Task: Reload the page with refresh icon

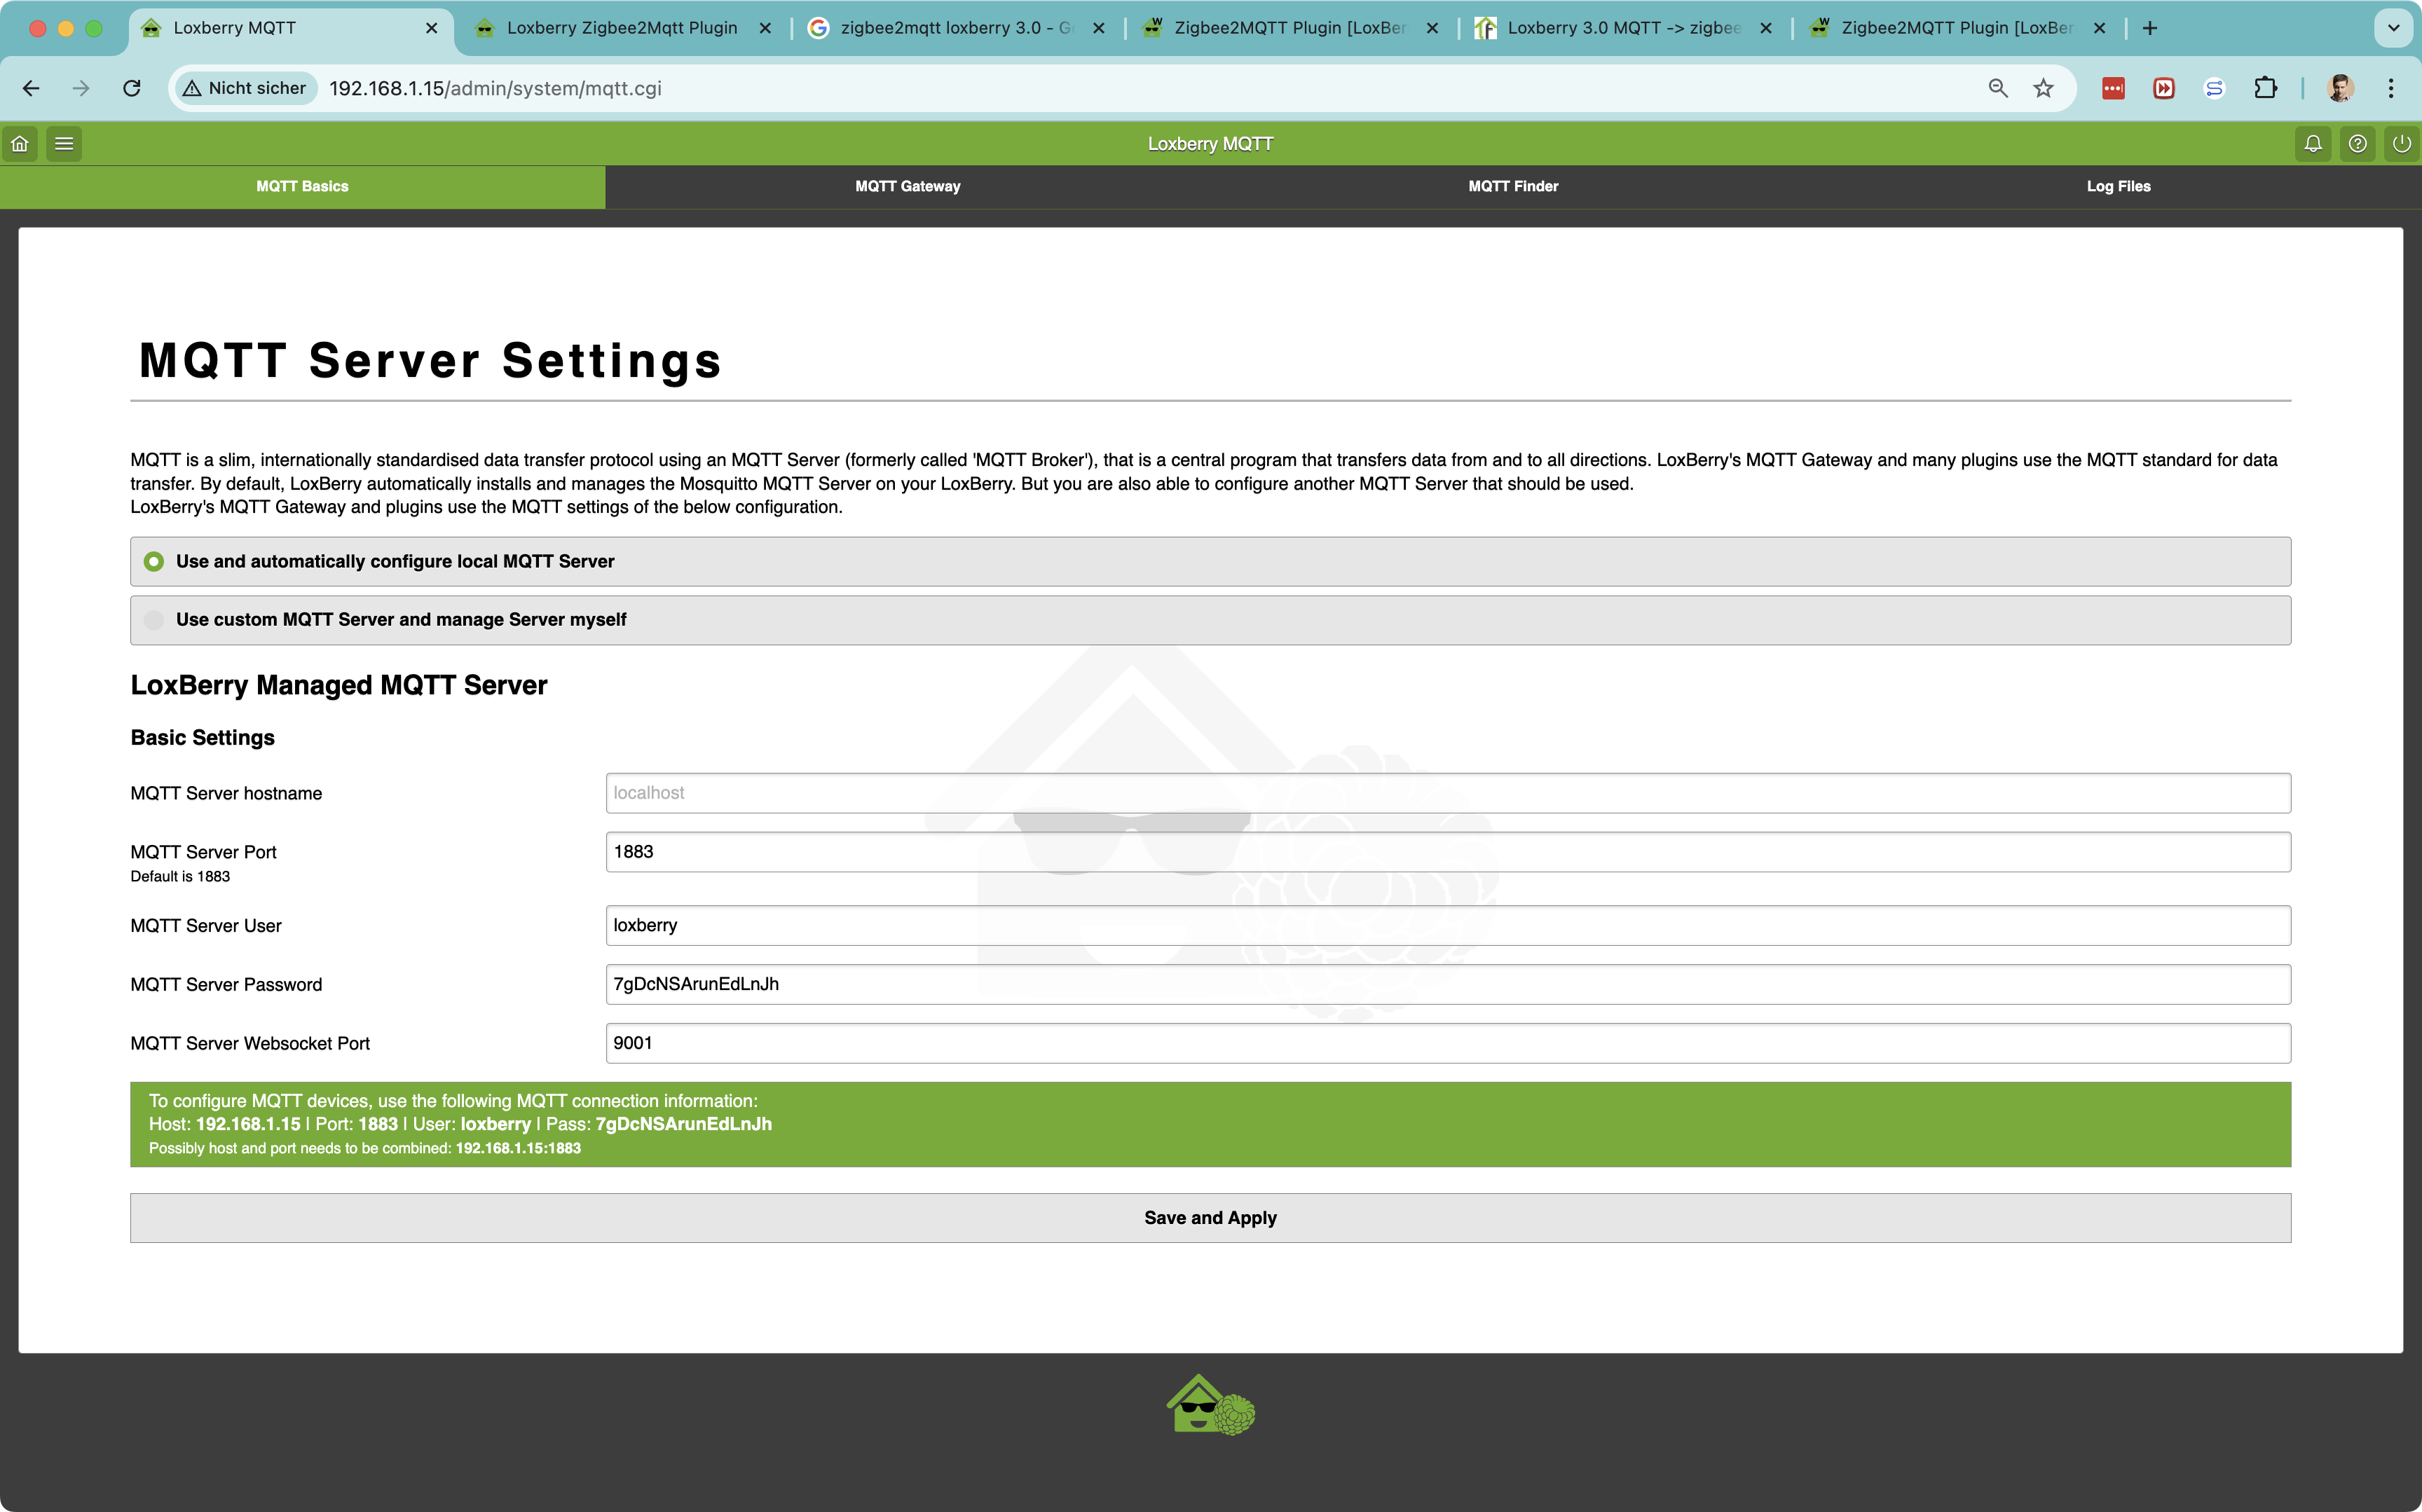Action: [132, 88]
